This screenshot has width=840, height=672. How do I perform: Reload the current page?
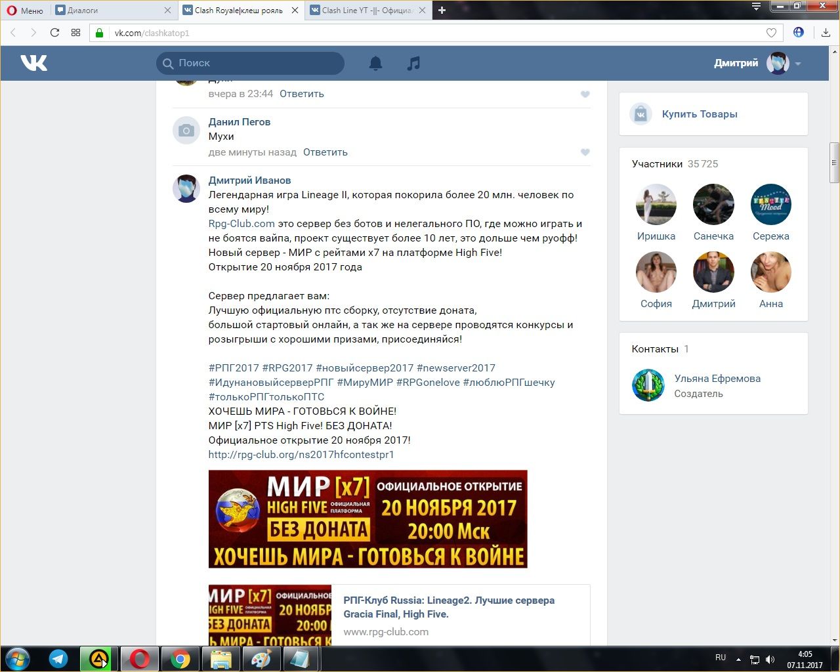(55, 33)
